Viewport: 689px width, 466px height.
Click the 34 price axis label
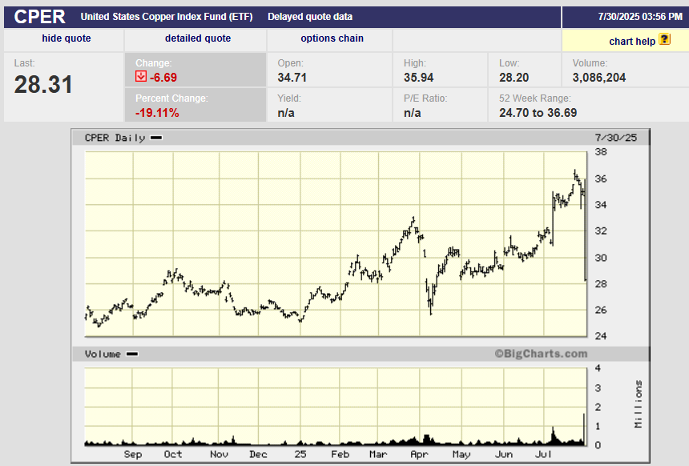tap(601, 205)
